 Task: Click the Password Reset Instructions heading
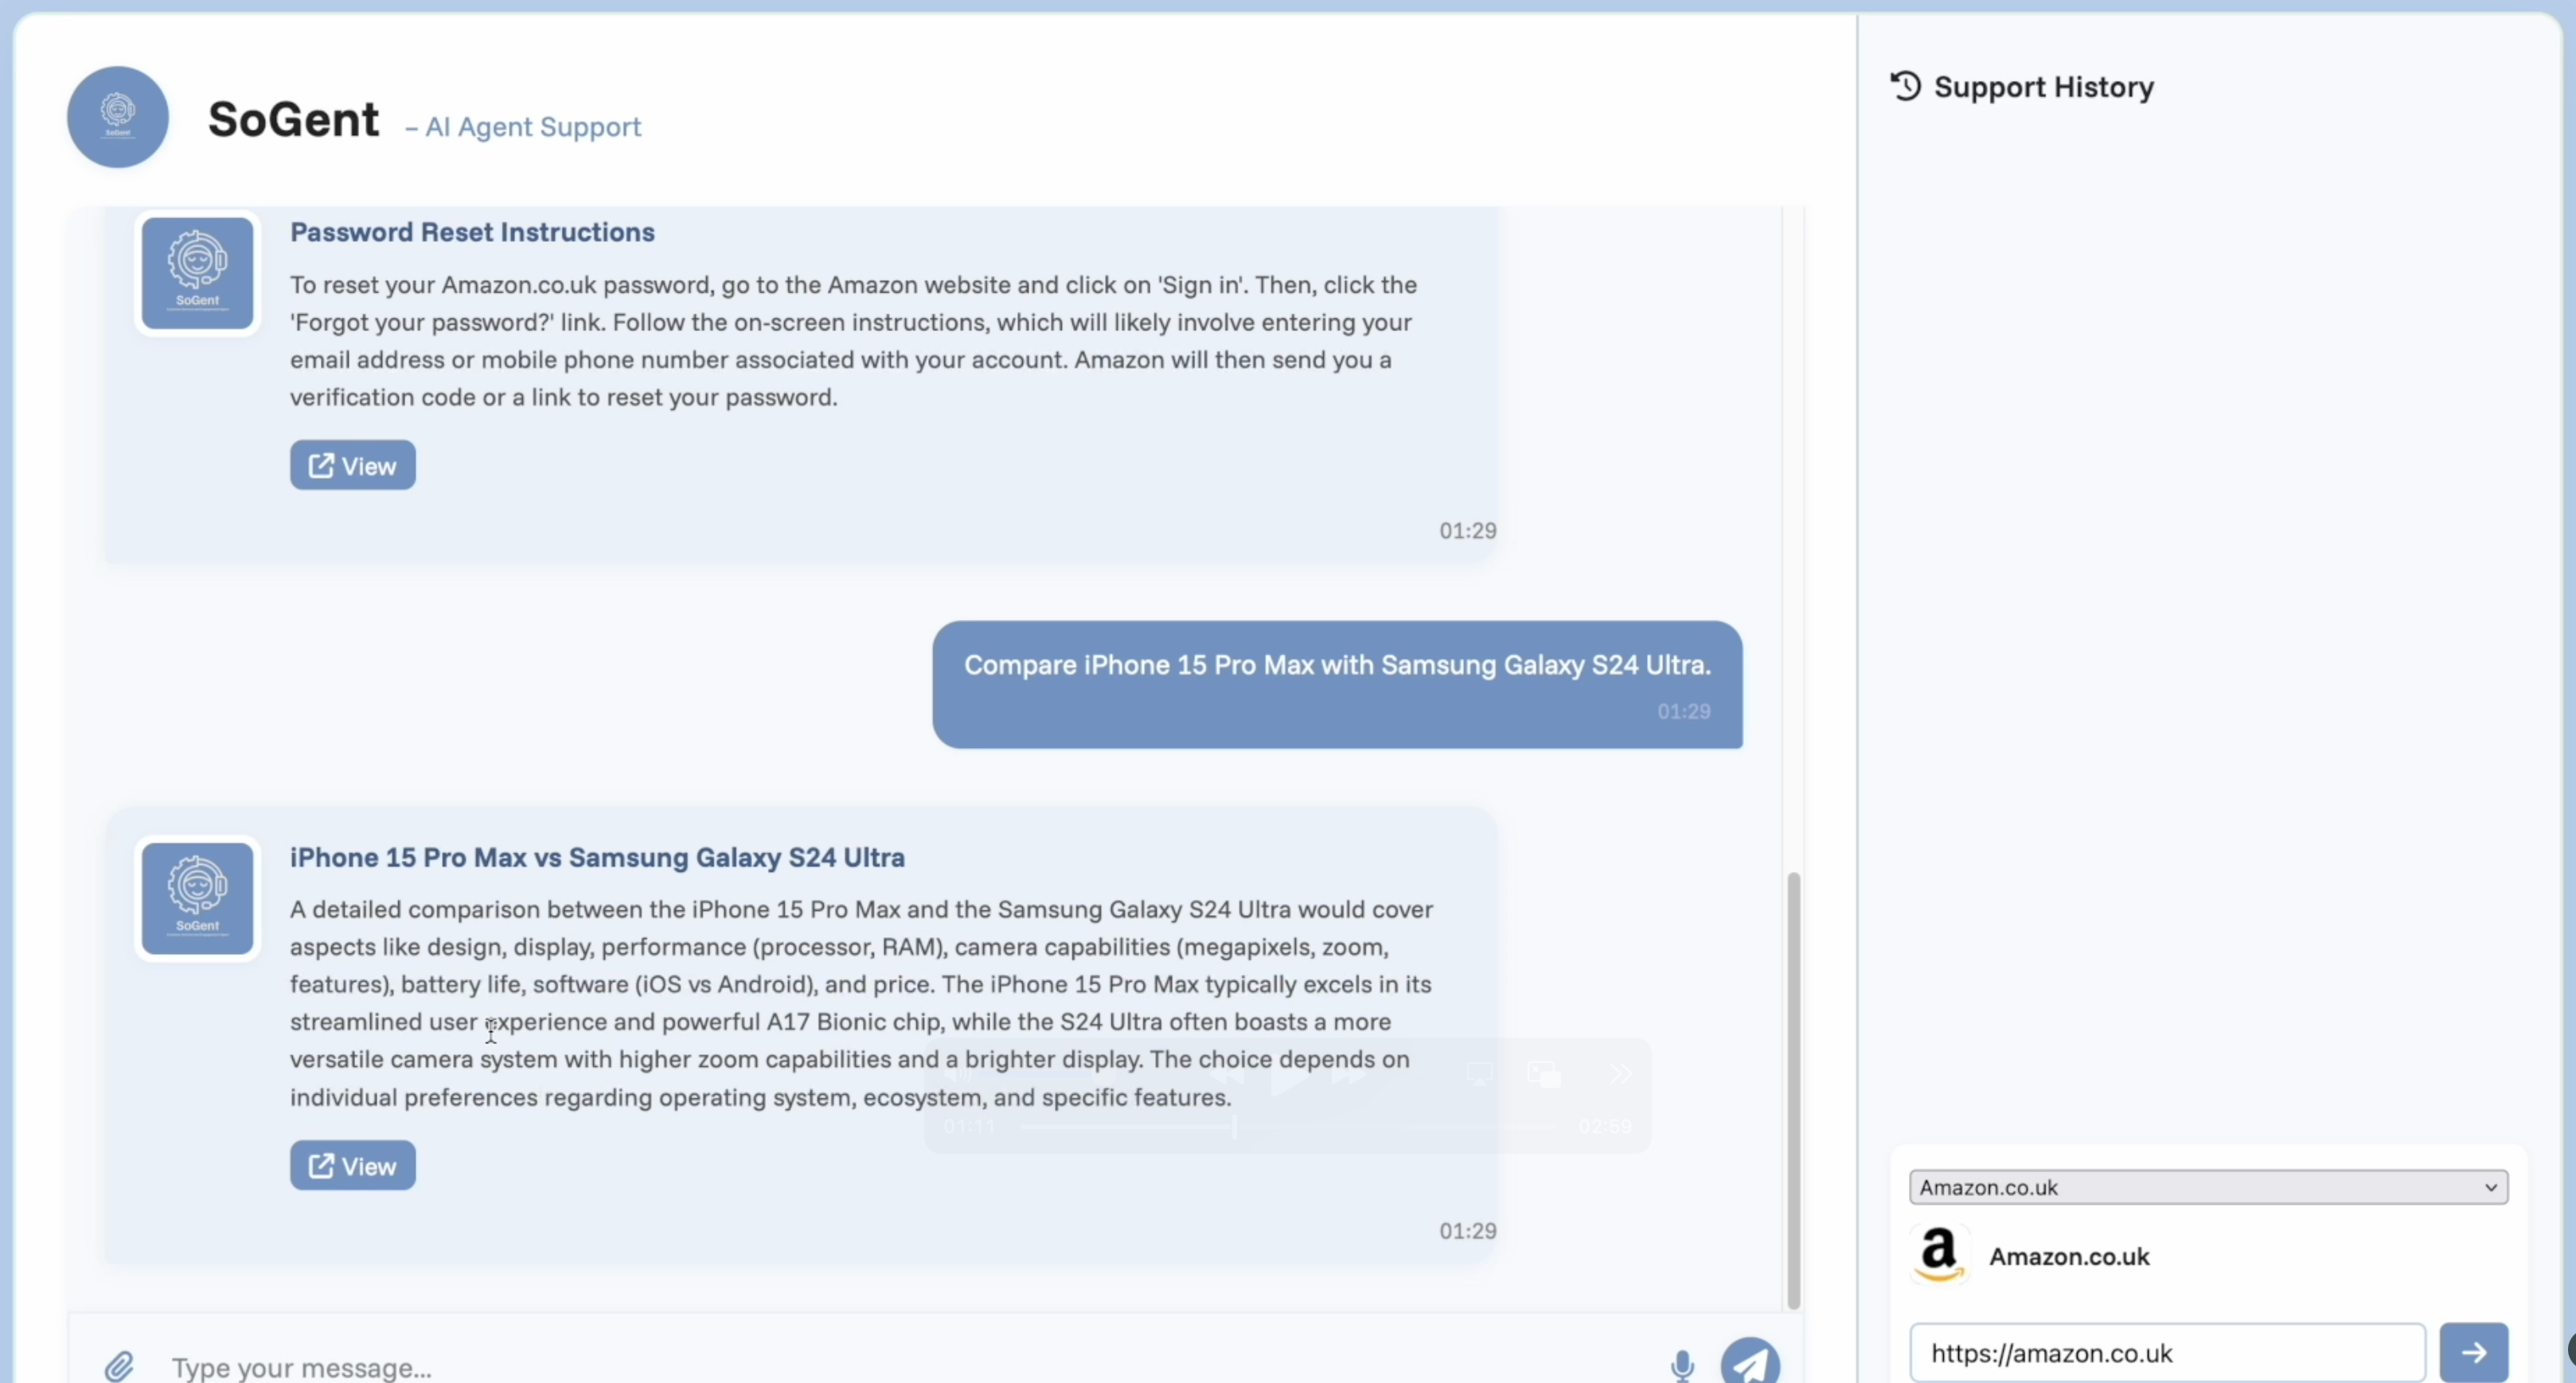pos(472,232)
